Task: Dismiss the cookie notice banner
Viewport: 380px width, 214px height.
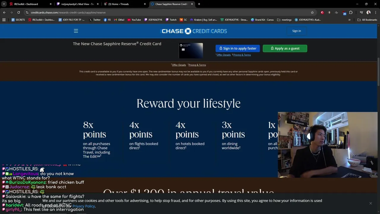Action: click(x=370, y=203)
